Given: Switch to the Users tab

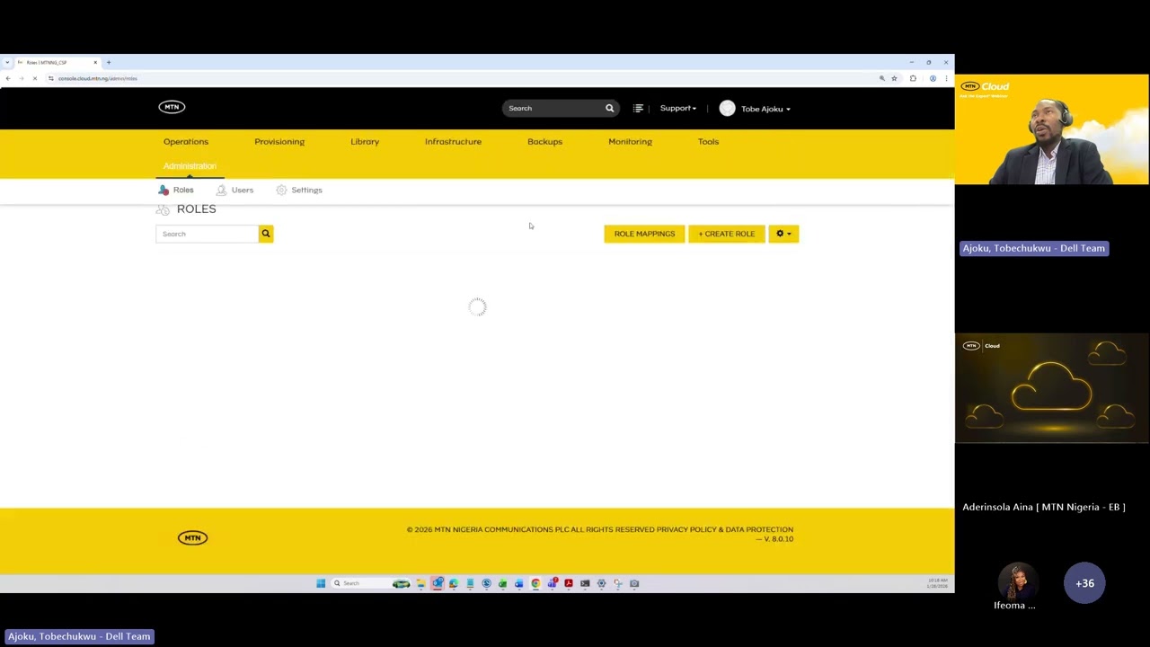Looking at the screenshot, I should [234, 190].
